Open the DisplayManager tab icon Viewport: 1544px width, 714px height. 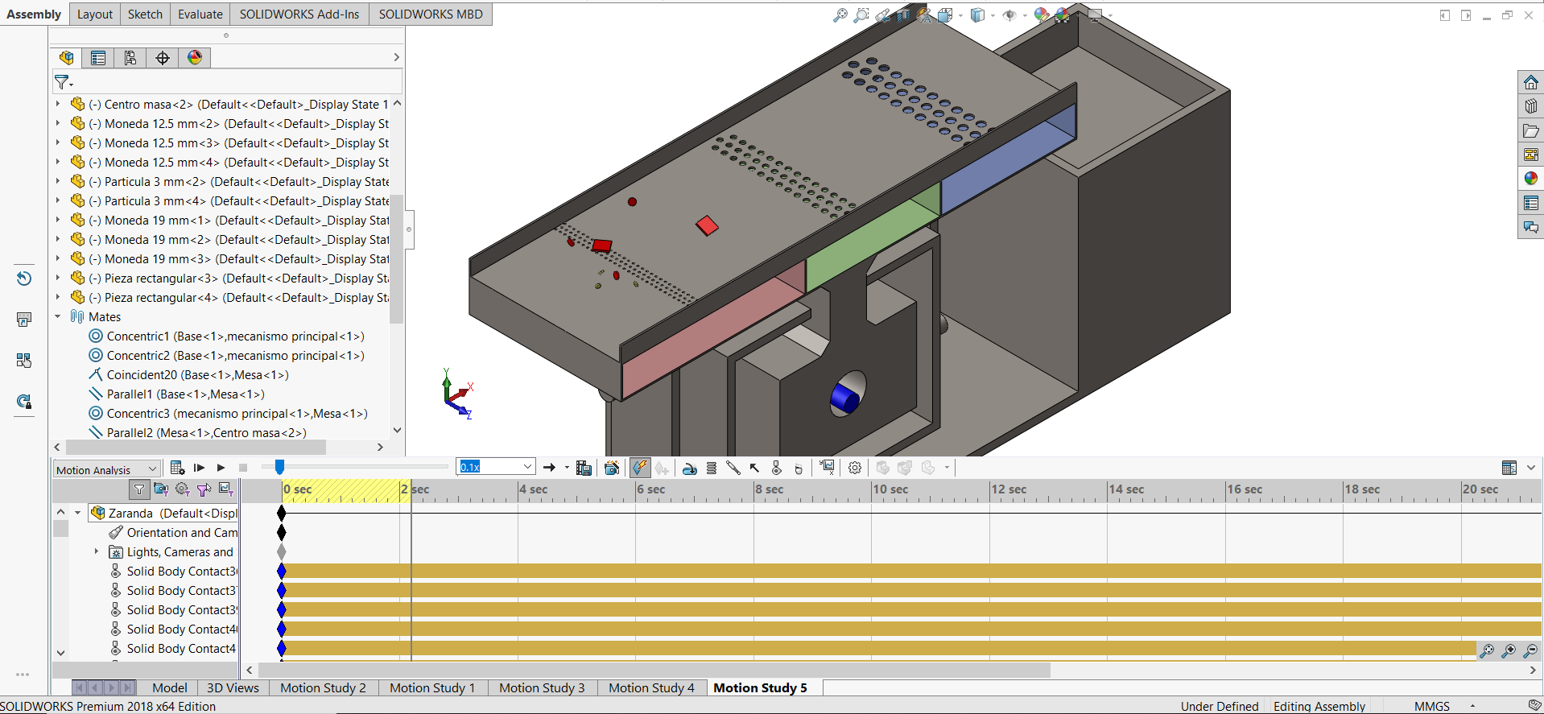tap(195, 58)
